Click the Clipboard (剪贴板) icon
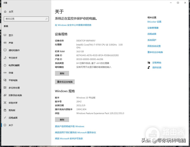The image size is (190, 147). pos(5,110)
